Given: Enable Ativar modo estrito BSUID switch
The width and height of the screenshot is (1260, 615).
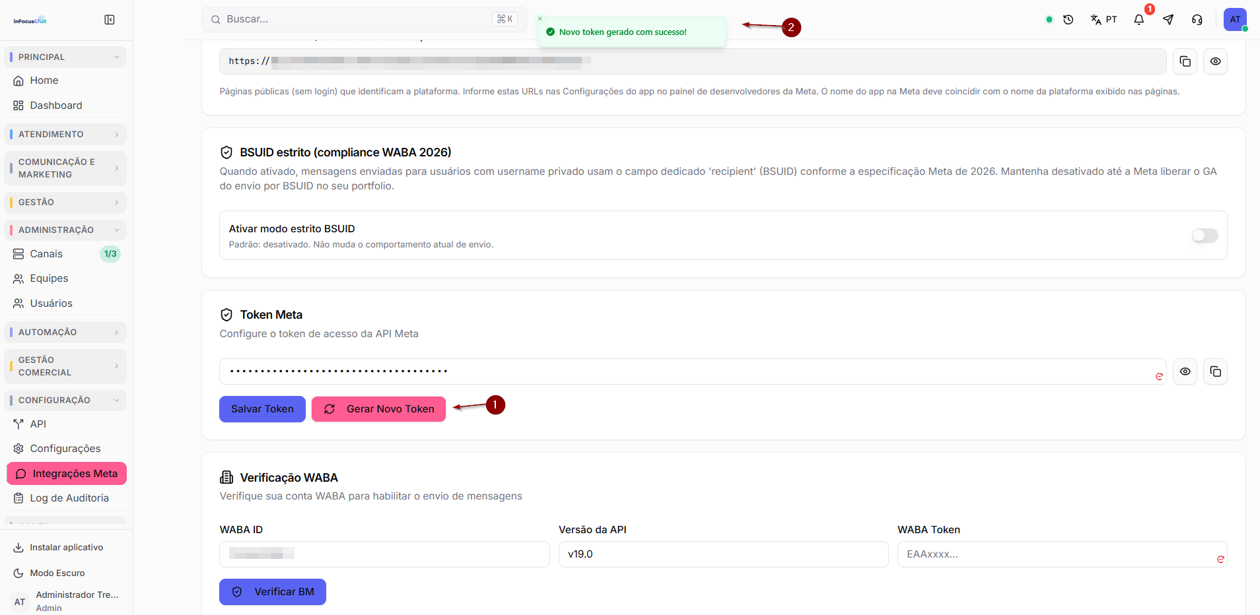Looking at the screenshot, I should coord(1205,236).
